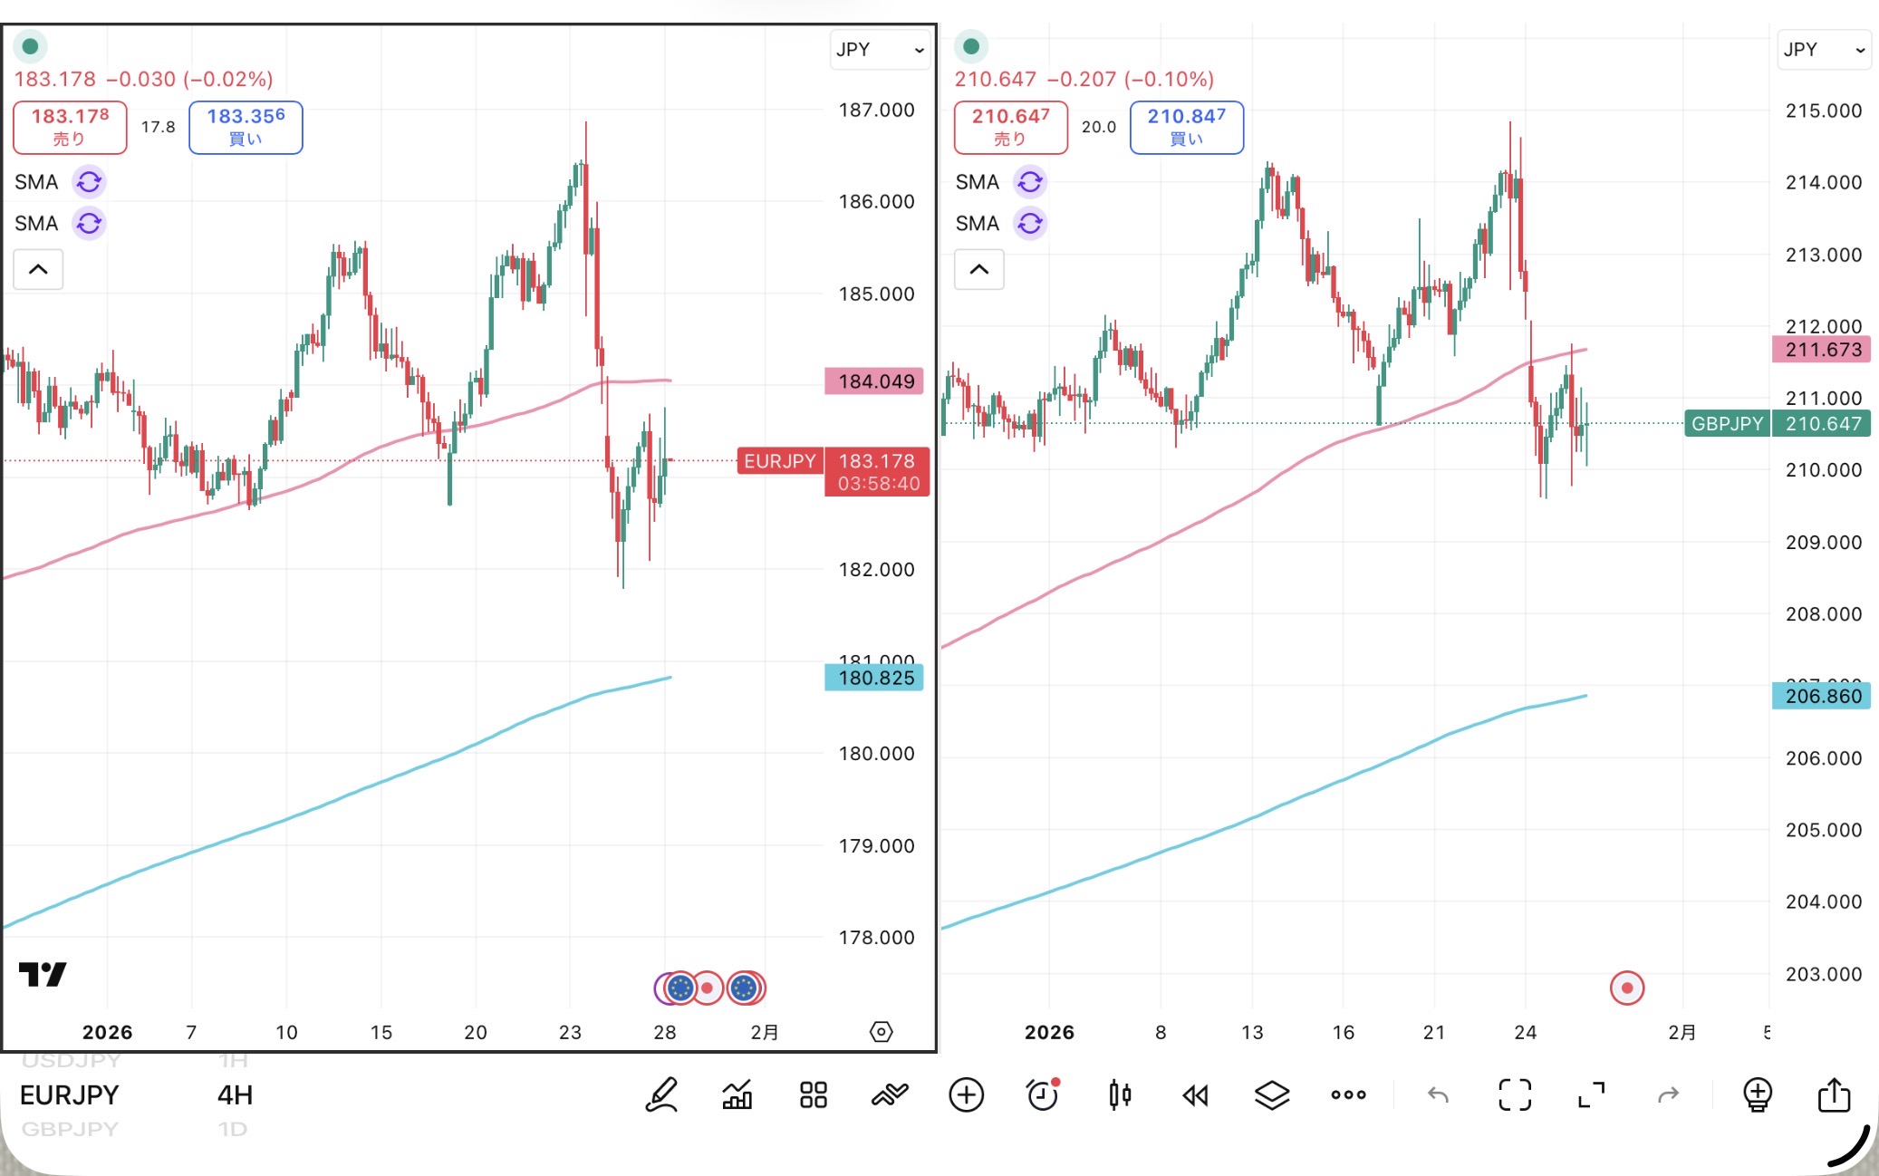The width and height of the screenshot is (1879, 1176).
Task: Create an alert with the alarm clock icon
Action: (1043, 1094)
